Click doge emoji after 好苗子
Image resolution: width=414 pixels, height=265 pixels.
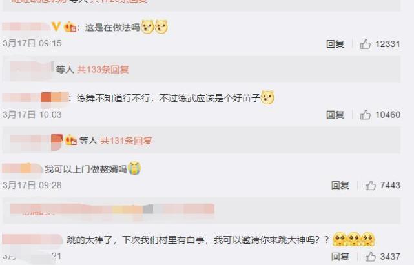point(267,97)
